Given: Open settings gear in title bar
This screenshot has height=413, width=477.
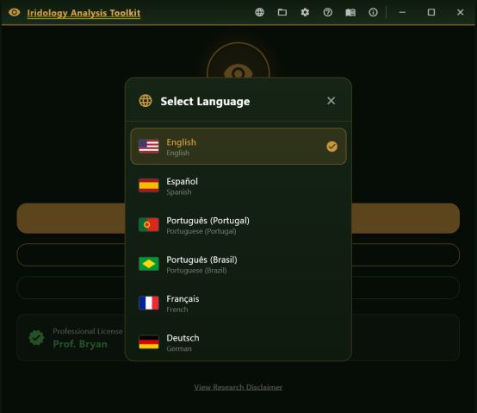Looking at the screenshot, I should click(305, 12).
